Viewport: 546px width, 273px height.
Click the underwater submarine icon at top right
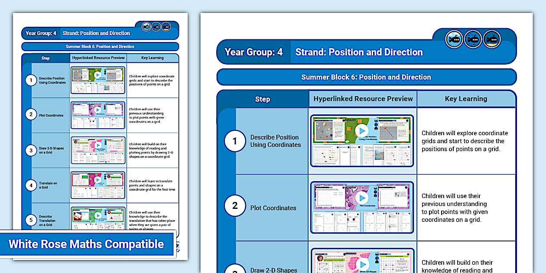pos(473,39)
